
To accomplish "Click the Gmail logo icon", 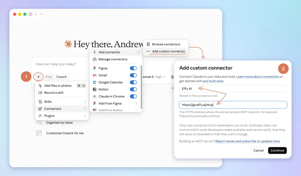I will (95, 75).
